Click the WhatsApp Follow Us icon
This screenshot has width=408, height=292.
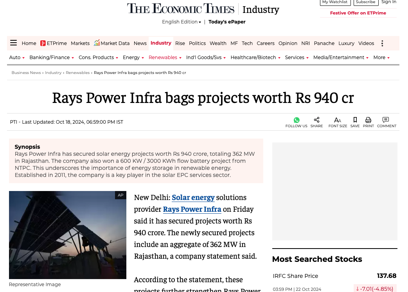click(x=297, y=120)
